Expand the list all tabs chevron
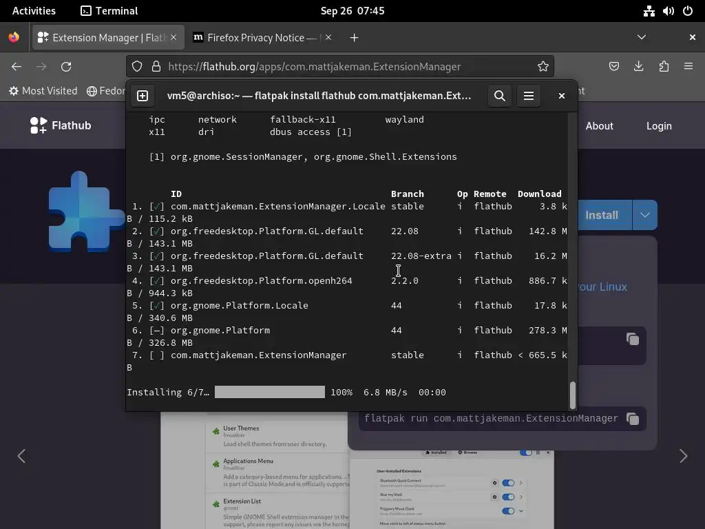 click(642, 37)
